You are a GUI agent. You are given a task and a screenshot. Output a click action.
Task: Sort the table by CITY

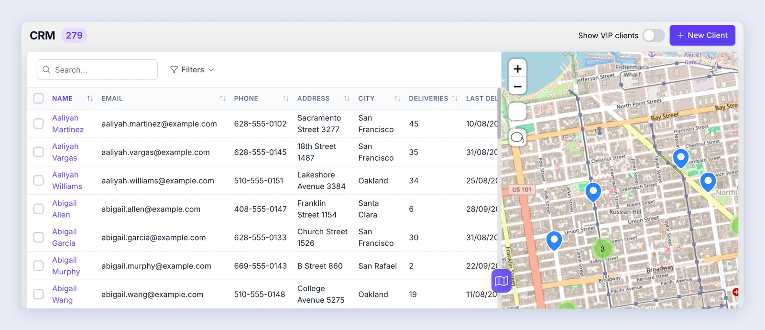click(397, 99)
